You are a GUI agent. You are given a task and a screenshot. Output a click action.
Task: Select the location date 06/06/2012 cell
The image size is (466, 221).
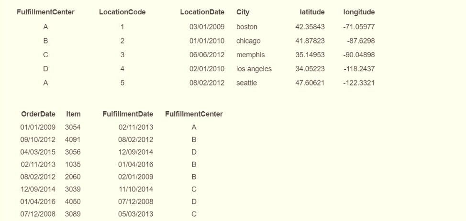207,55
